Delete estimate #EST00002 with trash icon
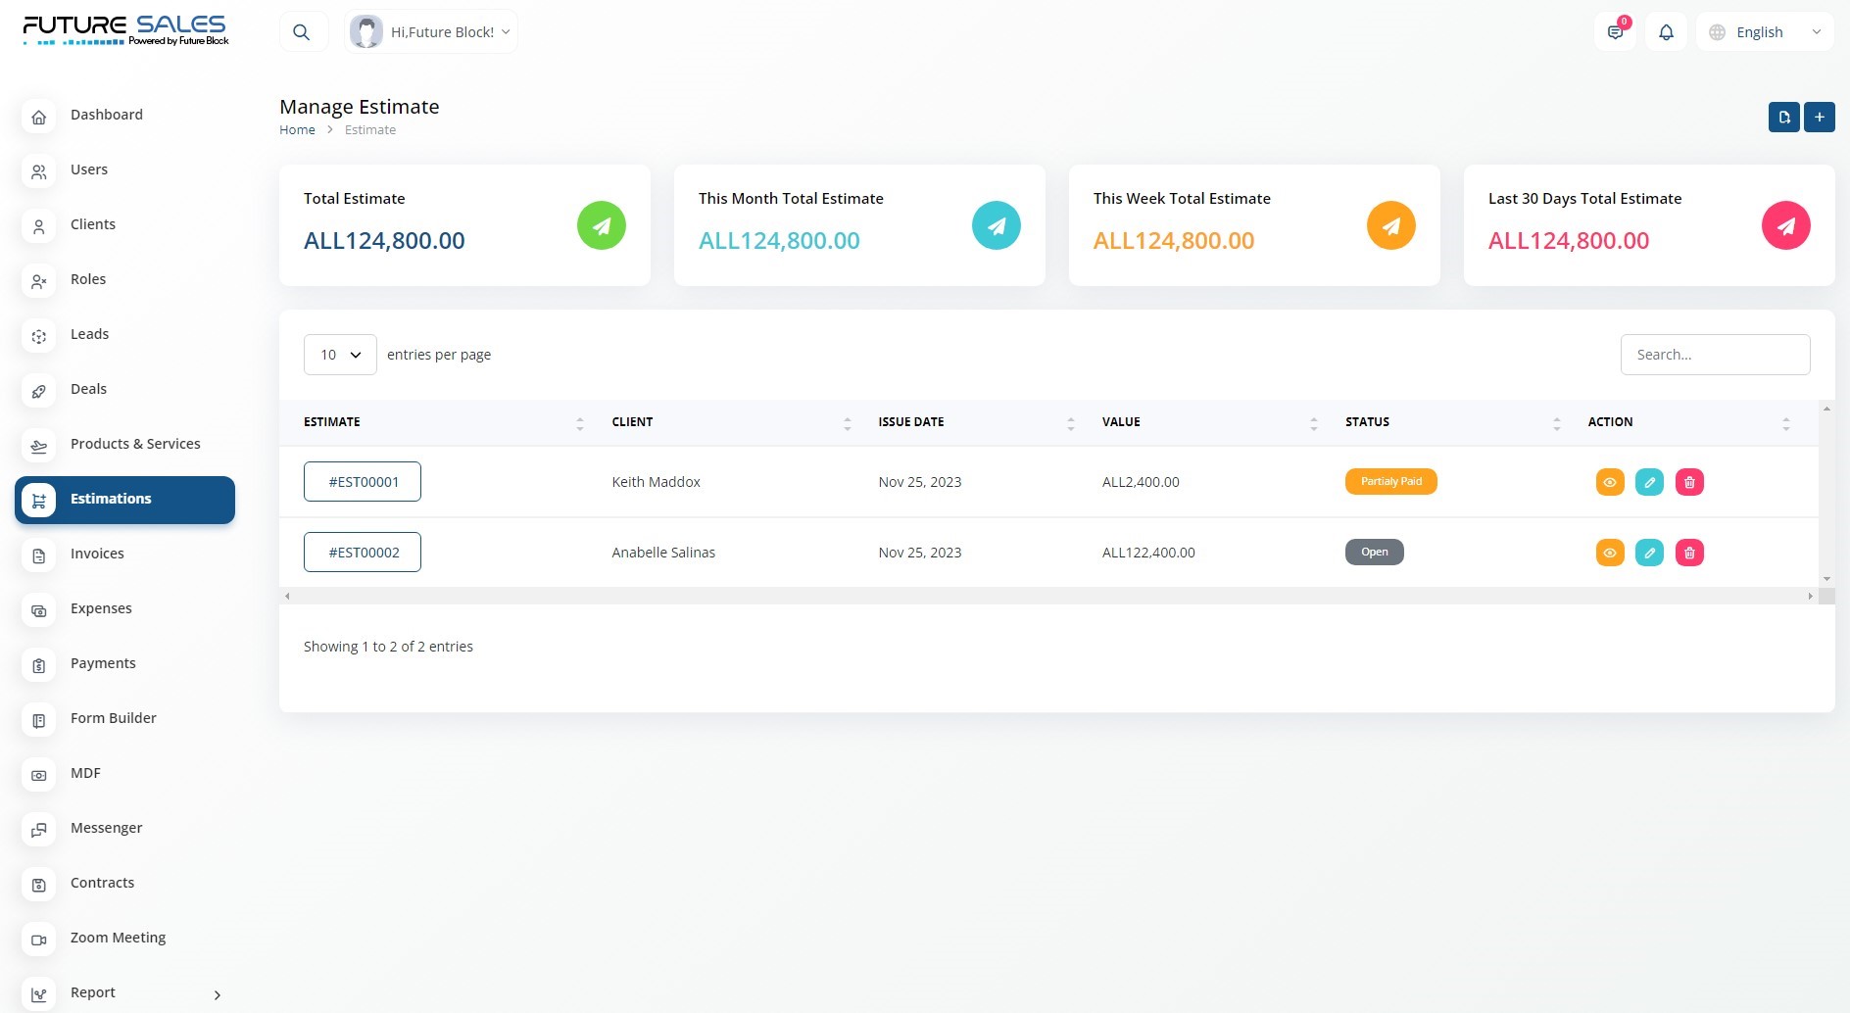1850x1013 pixels. 1689,553
